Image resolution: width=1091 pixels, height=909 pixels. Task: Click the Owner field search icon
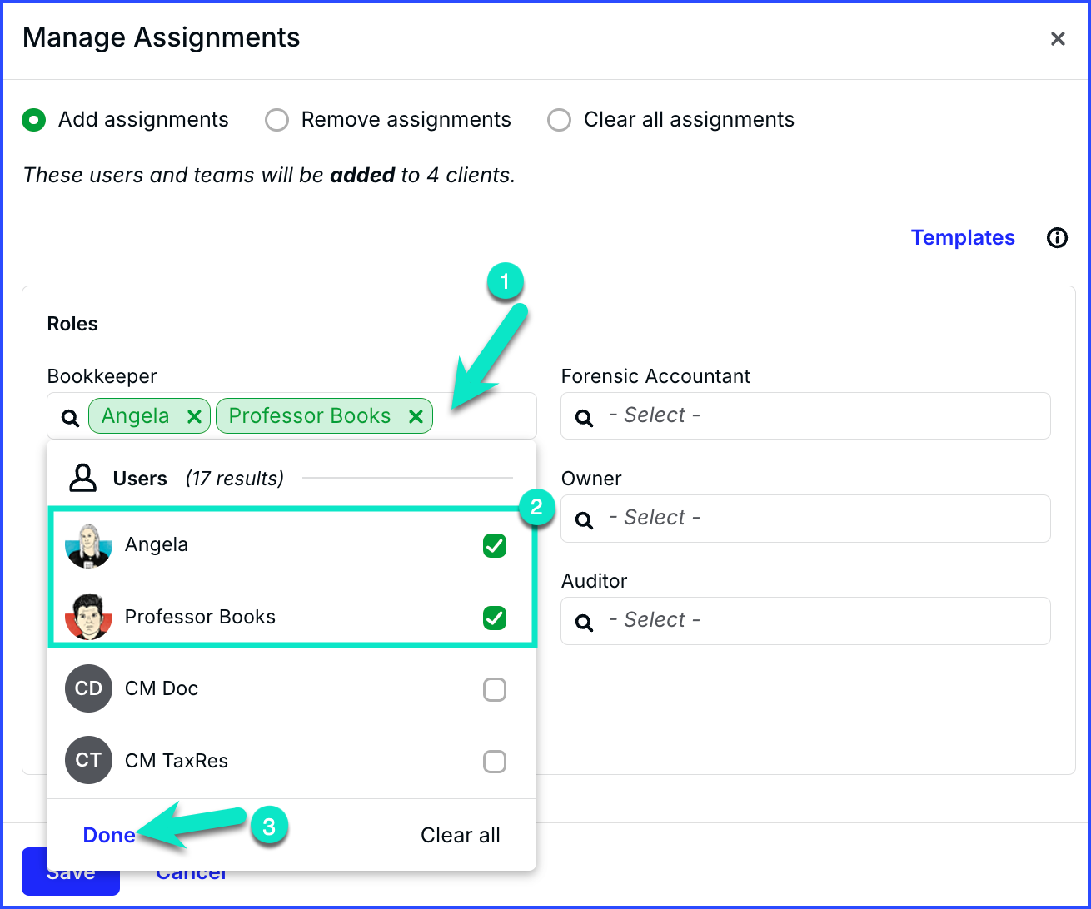click(585, 519)
